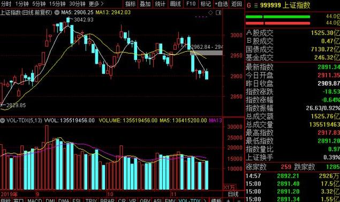Select the 30分钟 period tab

[77, 4]
